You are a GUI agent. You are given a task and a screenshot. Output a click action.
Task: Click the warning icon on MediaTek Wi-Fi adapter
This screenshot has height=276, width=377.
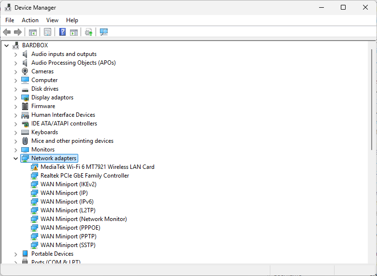click(x=34, y=167)
